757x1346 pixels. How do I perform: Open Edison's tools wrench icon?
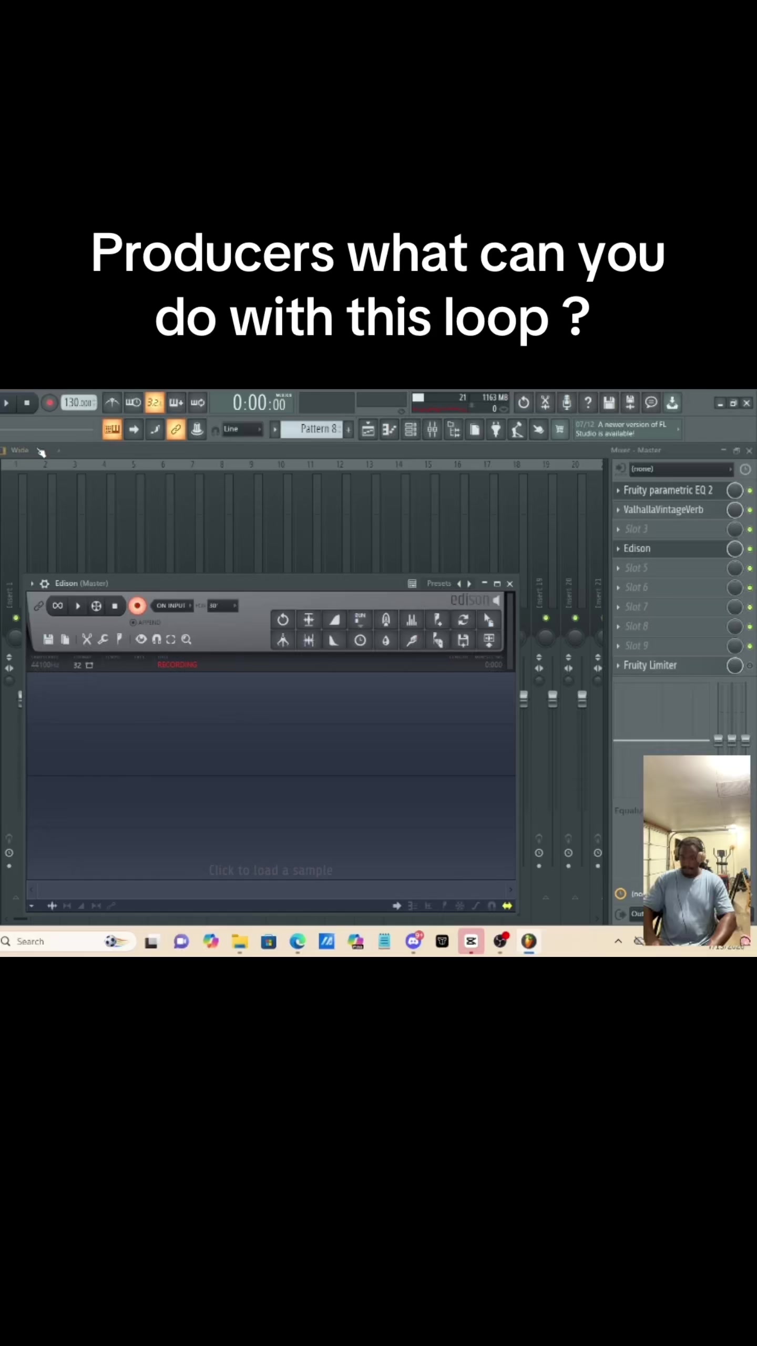(103, 639)
